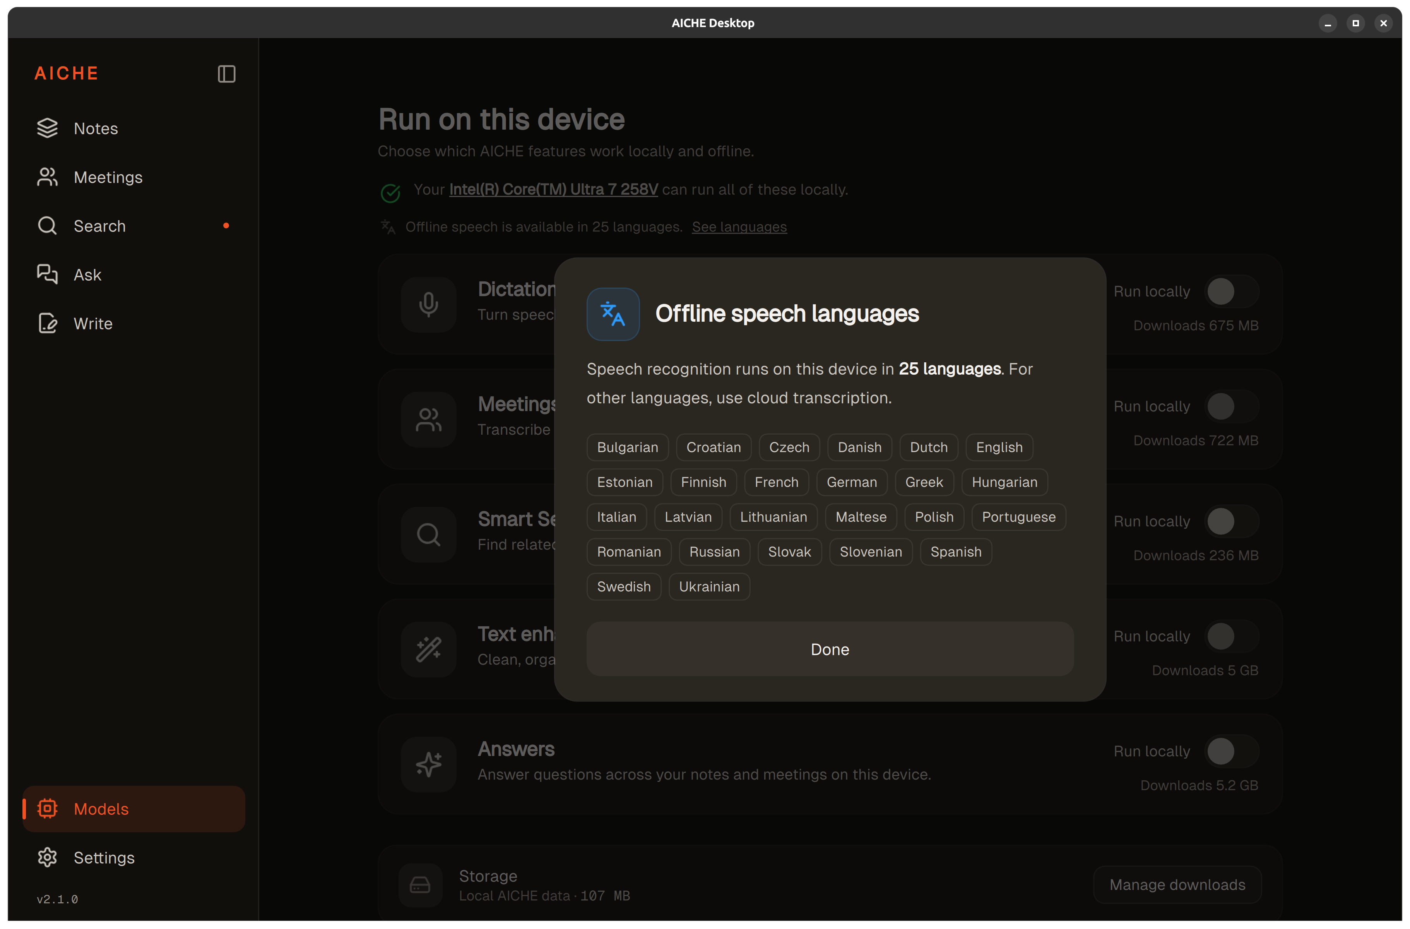Click the Russian language chip
1410x929 pixels.
coord(714,552)
